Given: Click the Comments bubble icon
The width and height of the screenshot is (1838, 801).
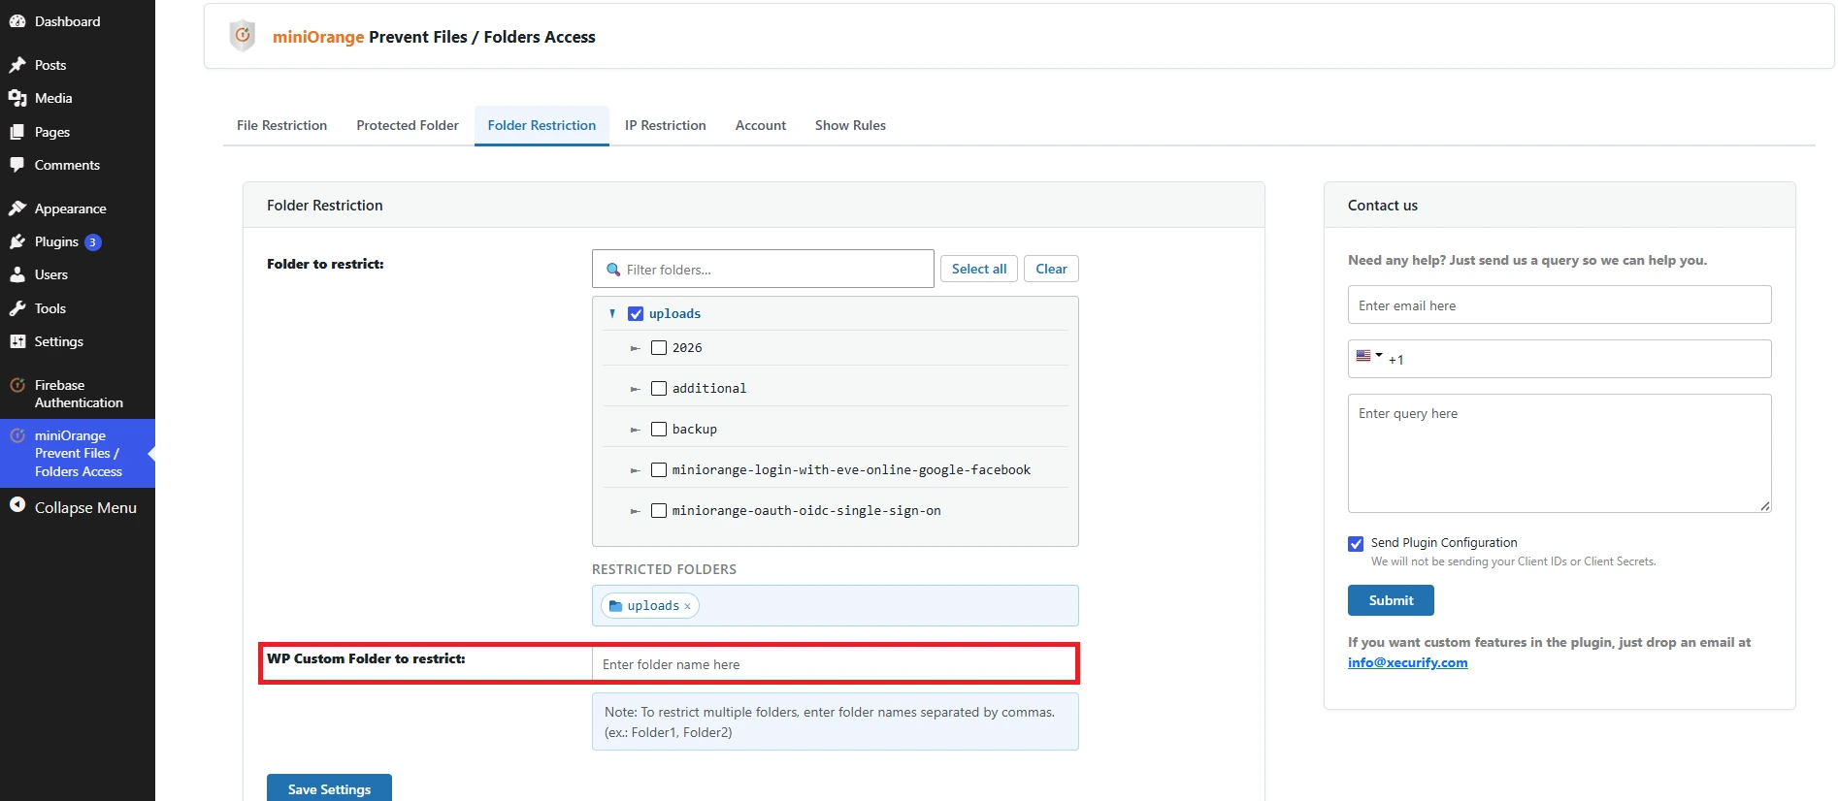Looking at the screenshot, I should click(17, 165).
